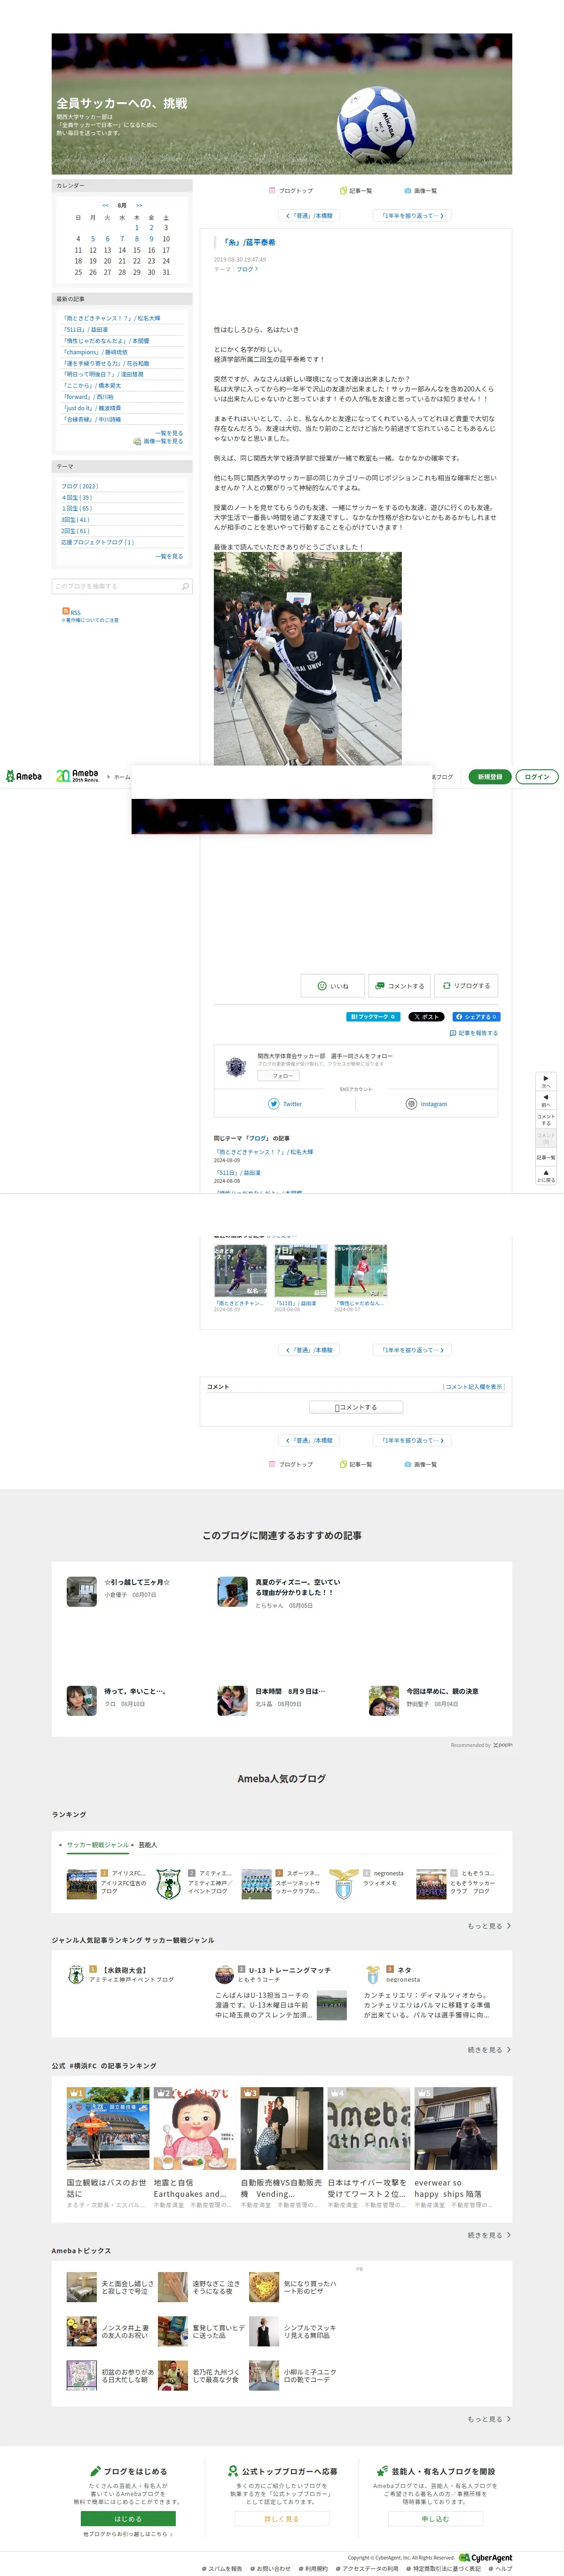Open calendar date 9
This screenshot has width=564, height=2576.
[152, 239]
